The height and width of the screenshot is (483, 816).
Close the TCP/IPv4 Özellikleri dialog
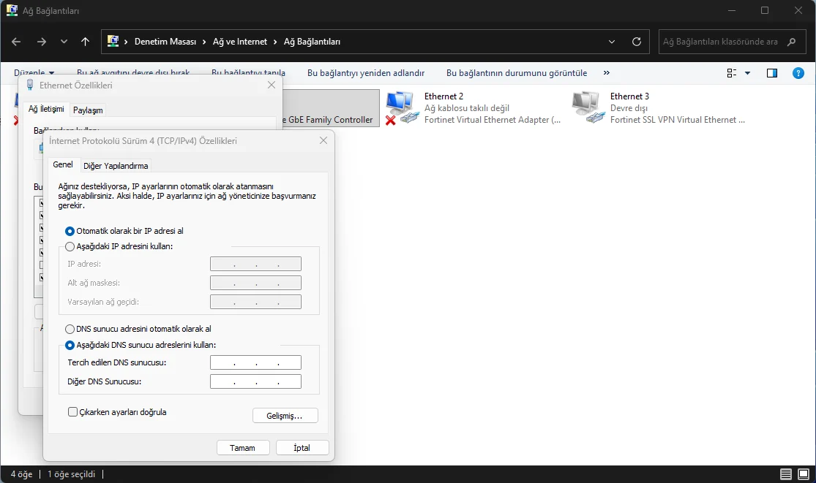(323, 140)
